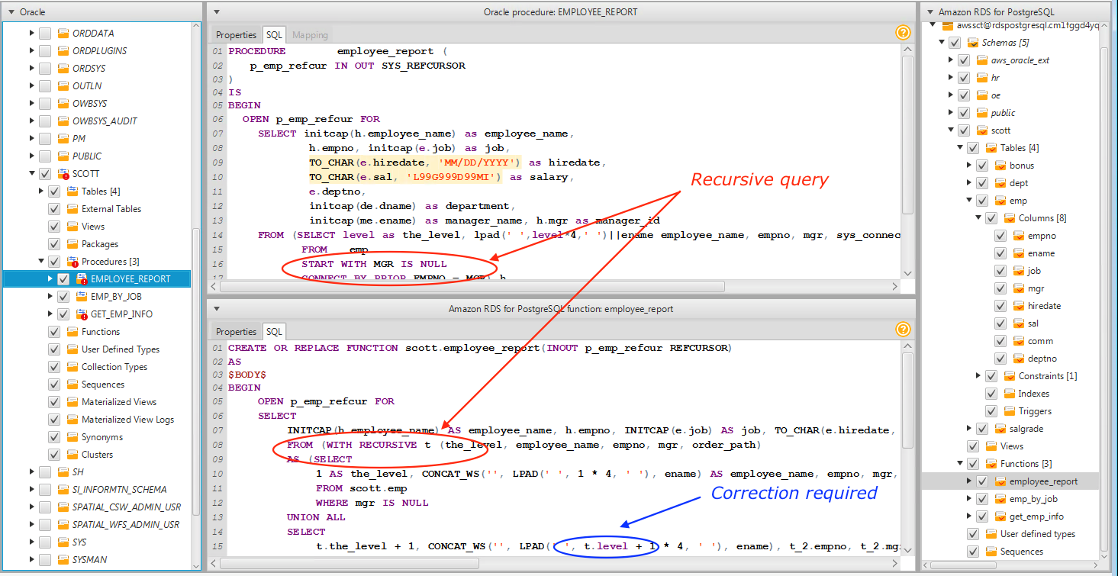Collapse the Oracle panel header arrow
The height and width of the screenshot is (576, 1118).
click(x=11, y=12)
